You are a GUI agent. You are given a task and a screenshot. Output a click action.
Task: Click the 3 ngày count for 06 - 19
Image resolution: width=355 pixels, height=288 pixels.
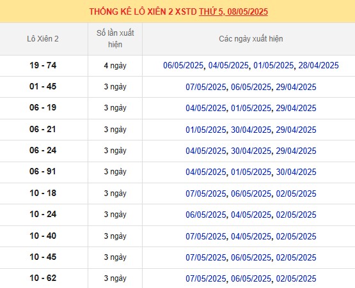[115, 108]
